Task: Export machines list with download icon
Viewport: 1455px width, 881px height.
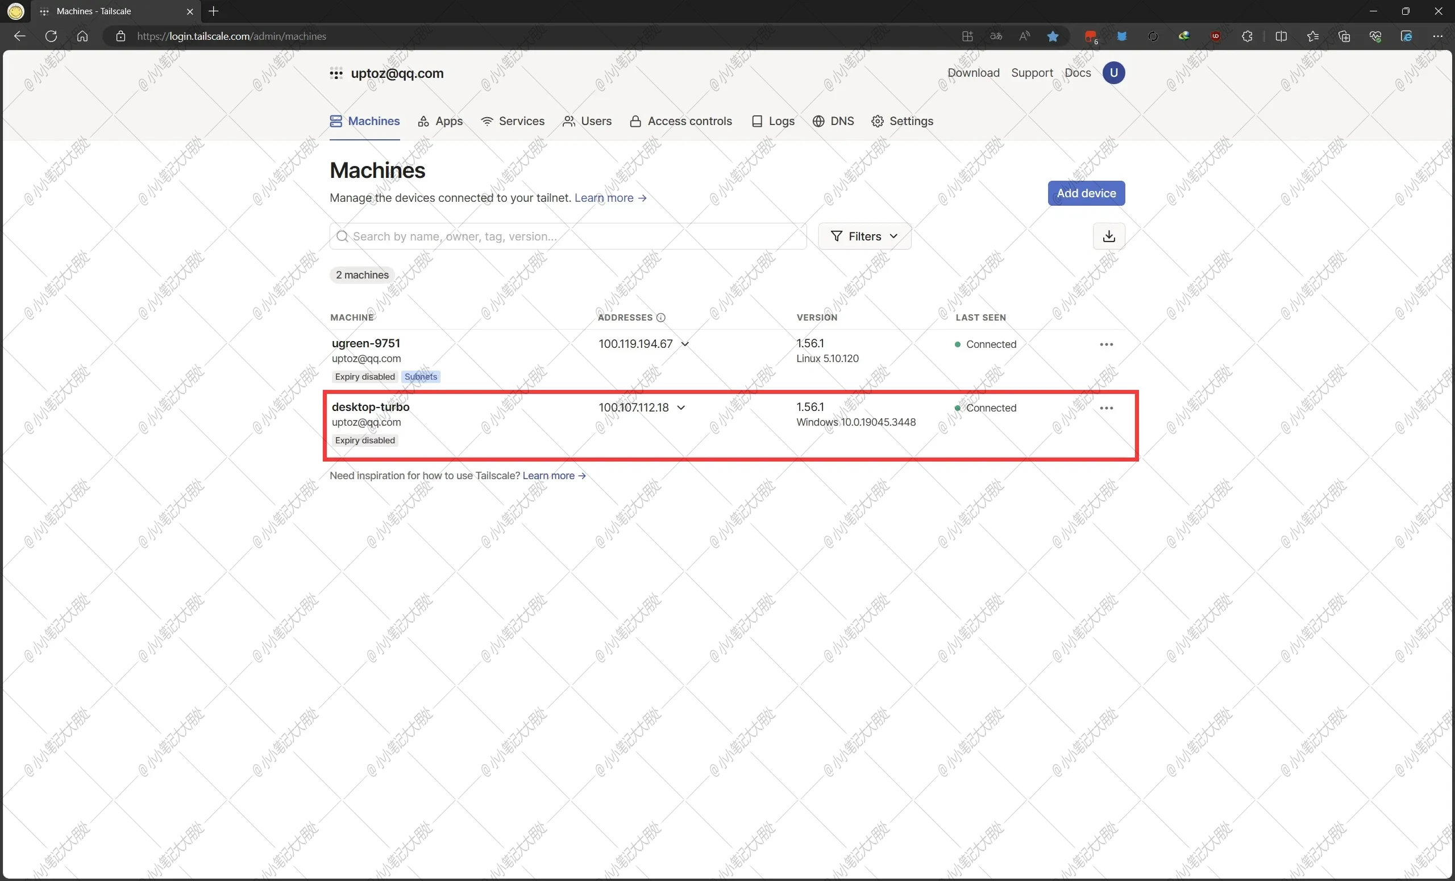Action: click(1108, 236)
